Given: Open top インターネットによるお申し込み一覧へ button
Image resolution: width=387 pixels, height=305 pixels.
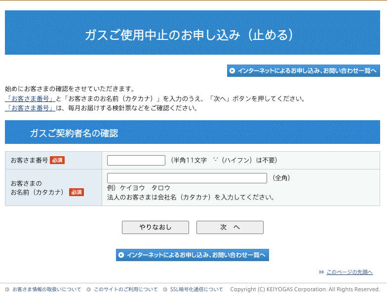Looking at the screenshot, I should 303,71.
